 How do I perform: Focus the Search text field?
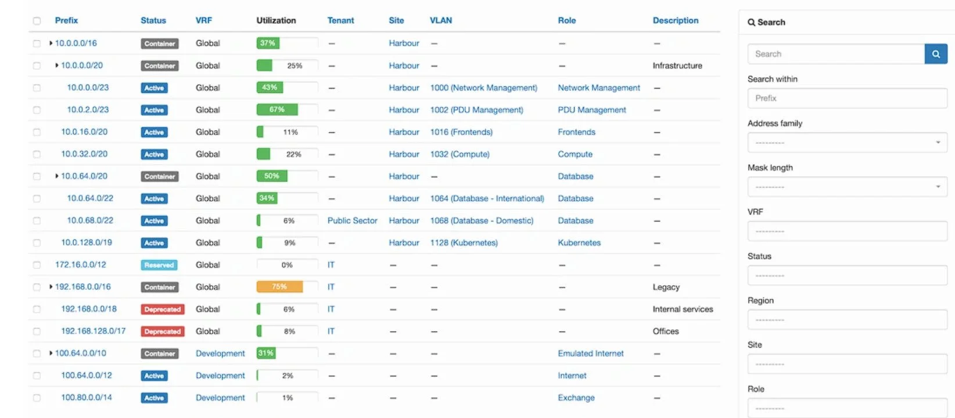pos(836,54)
